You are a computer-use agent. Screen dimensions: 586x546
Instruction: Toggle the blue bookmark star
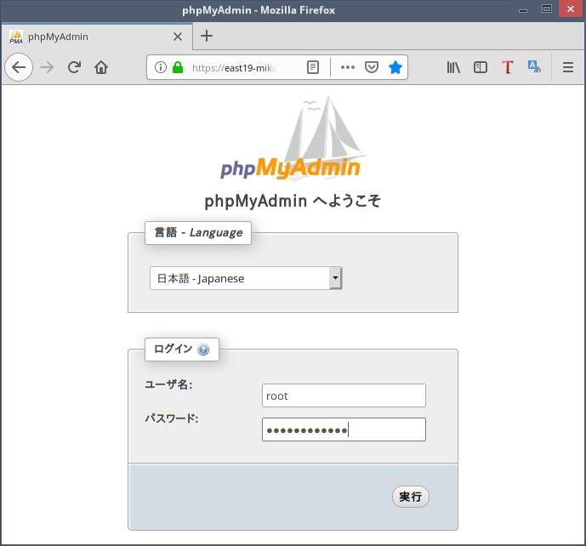point(395,67)
